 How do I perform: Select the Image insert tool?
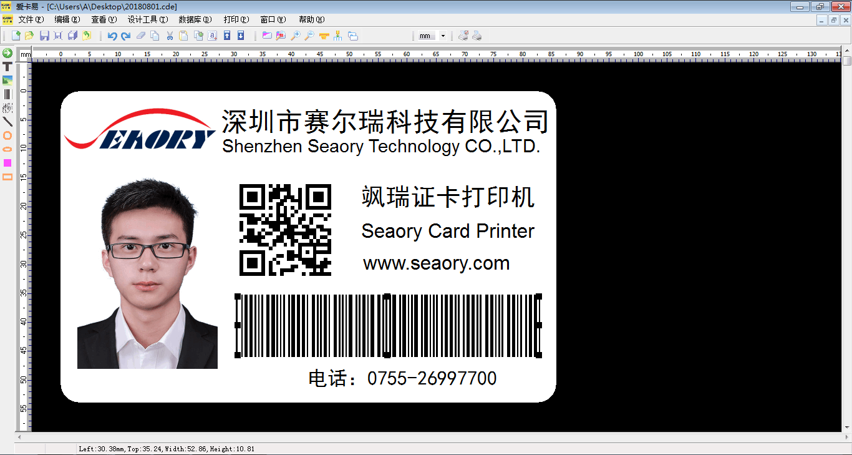click(7, 81)
